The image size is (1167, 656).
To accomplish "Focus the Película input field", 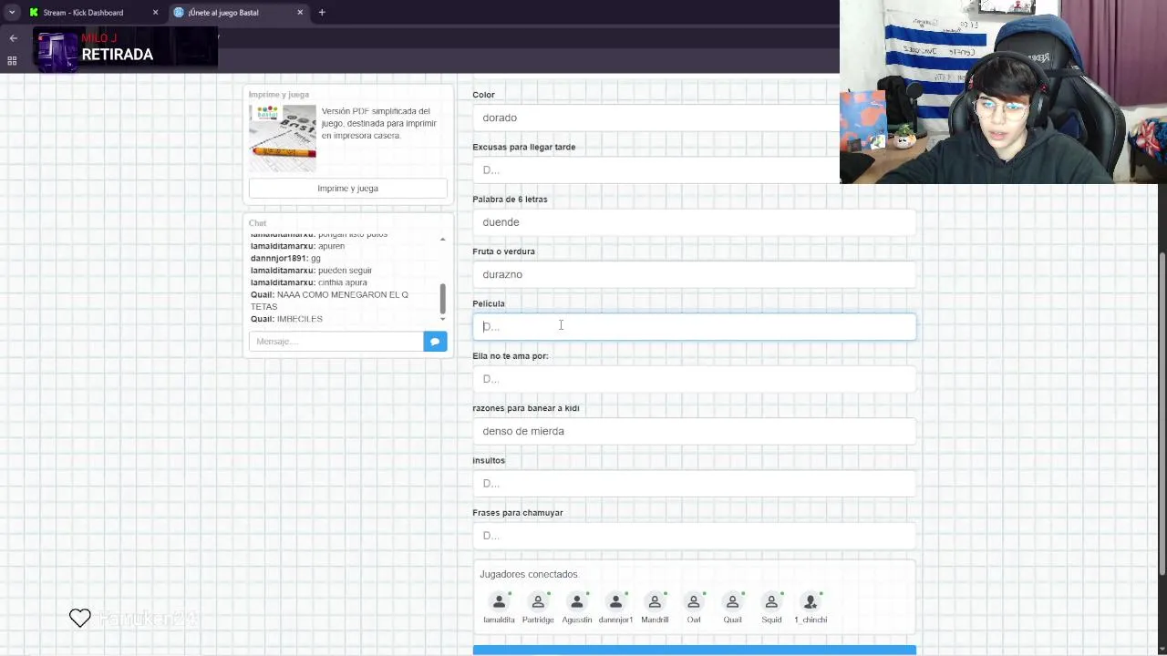I will pyautogui.click(x=694, y=326).
